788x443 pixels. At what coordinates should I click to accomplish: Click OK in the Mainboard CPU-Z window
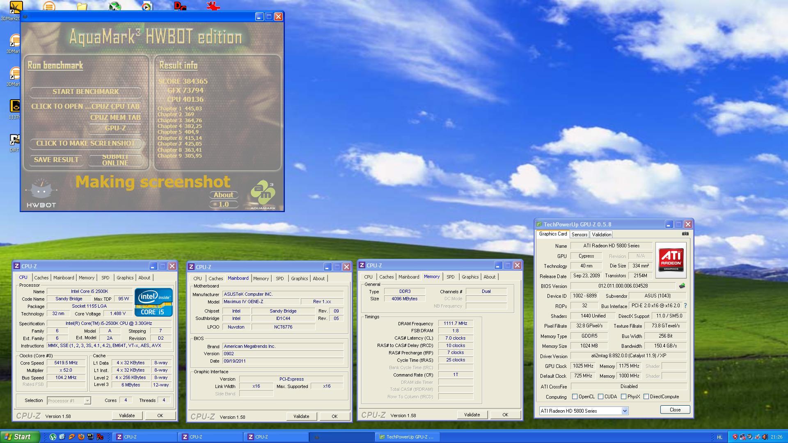[334, 416]
